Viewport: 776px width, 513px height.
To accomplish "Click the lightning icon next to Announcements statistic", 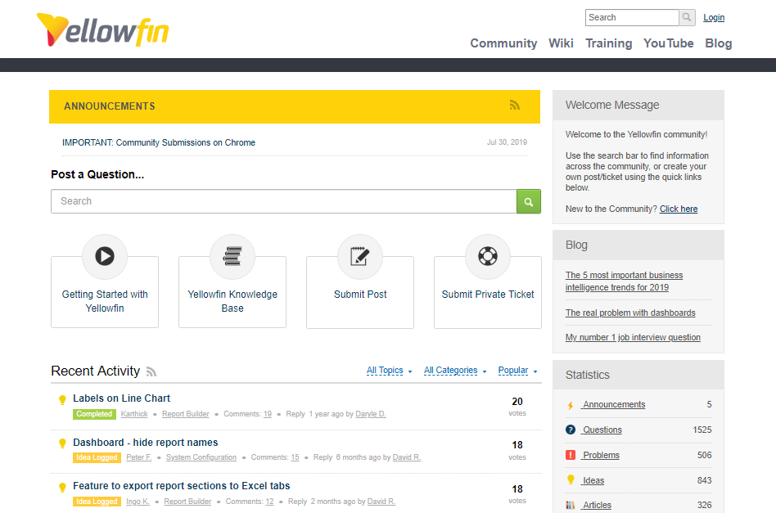I will (571, 404).
